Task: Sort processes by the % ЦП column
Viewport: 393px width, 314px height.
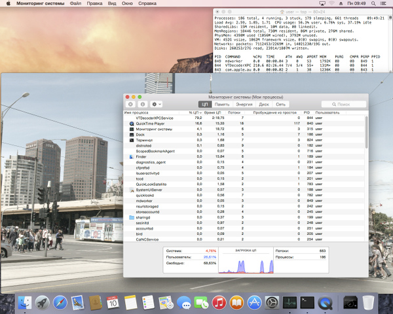Action: tap(195, 113)
